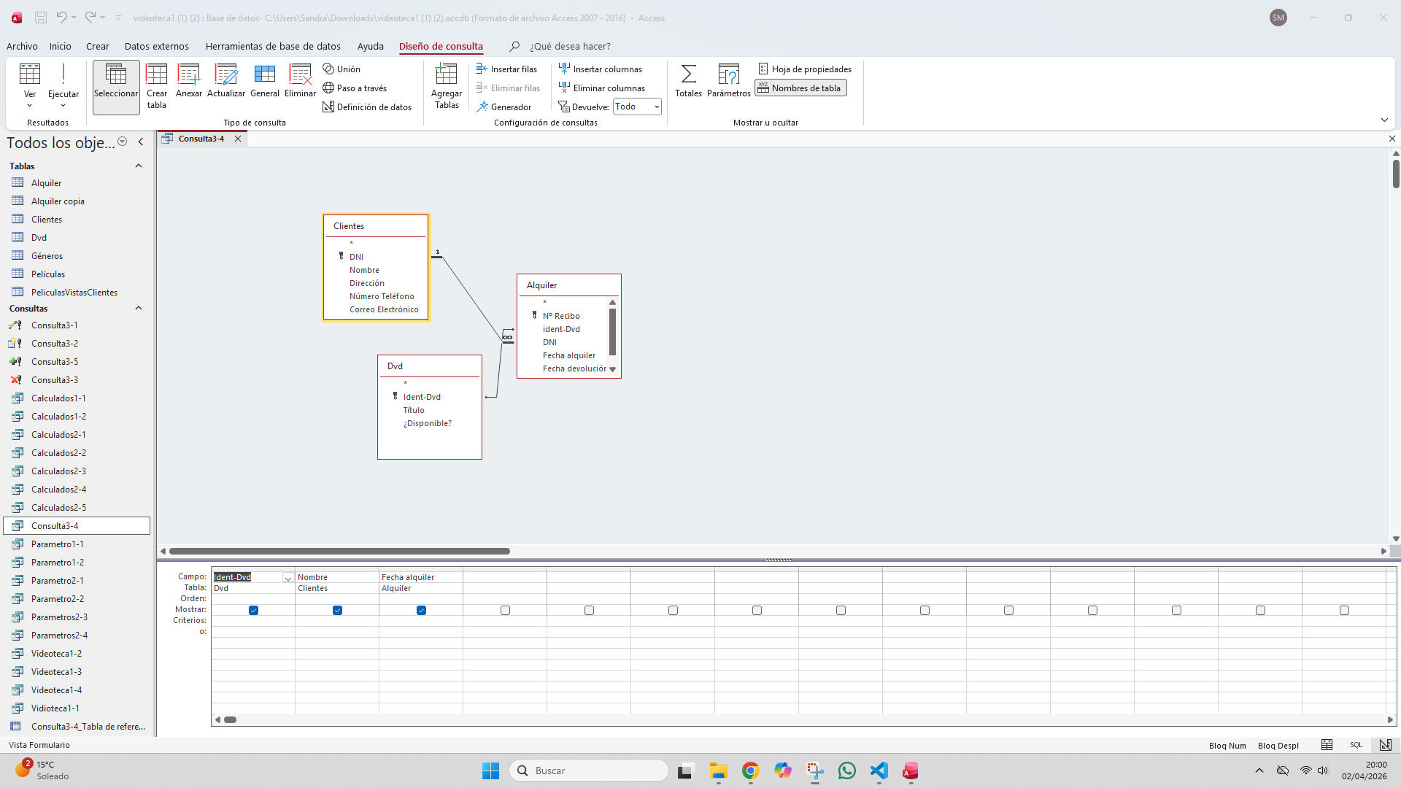Open the Devuelve Todo dropdown
This screenshot has width=1401, height=788.
(655, 106)
